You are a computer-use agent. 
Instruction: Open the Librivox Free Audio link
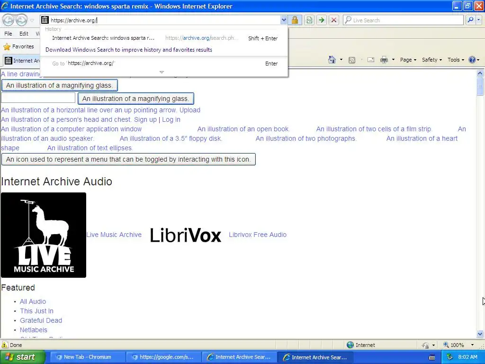[x=258, y=235]
